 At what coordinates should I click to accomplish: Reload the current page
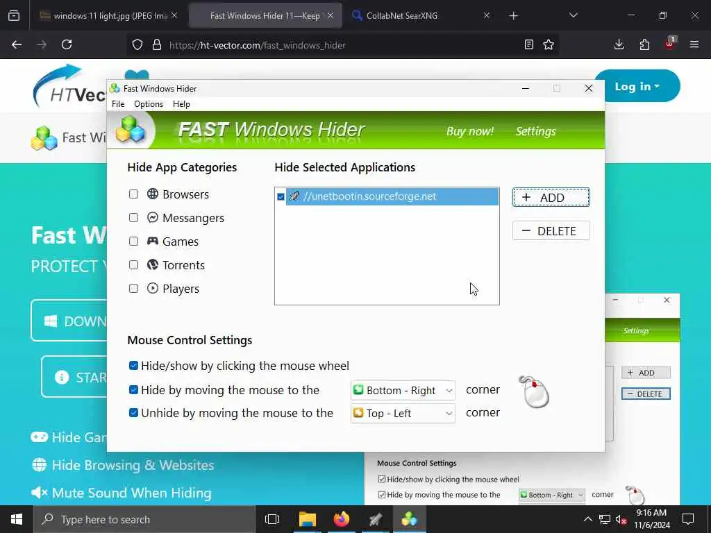pos(67,44)
